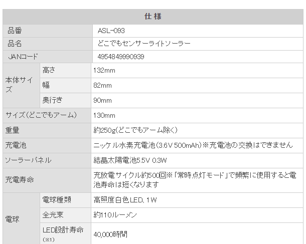Select the 電球種類 label cell
Viewport: 306px width, 244px height.
(x=65, y=200)
